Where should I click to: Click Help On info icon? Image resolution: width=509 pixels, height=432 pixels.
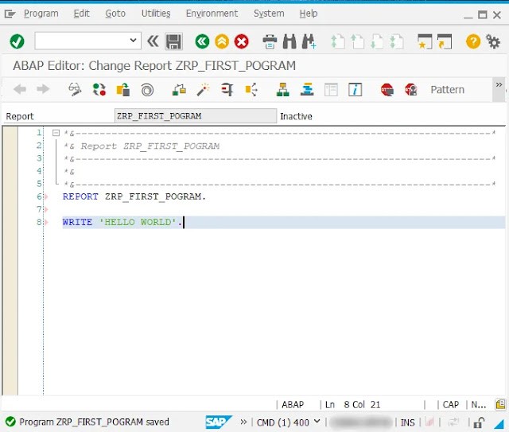click(x=356, y=89)
